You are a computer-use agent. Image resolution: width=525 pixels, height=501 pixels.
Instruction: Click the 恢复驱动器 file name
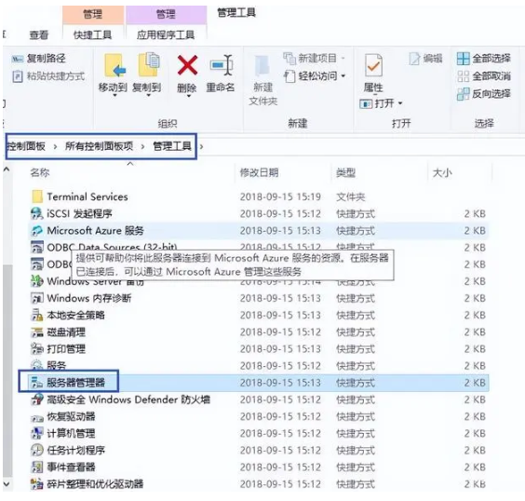pyautogui.click(x=71, y=416)
